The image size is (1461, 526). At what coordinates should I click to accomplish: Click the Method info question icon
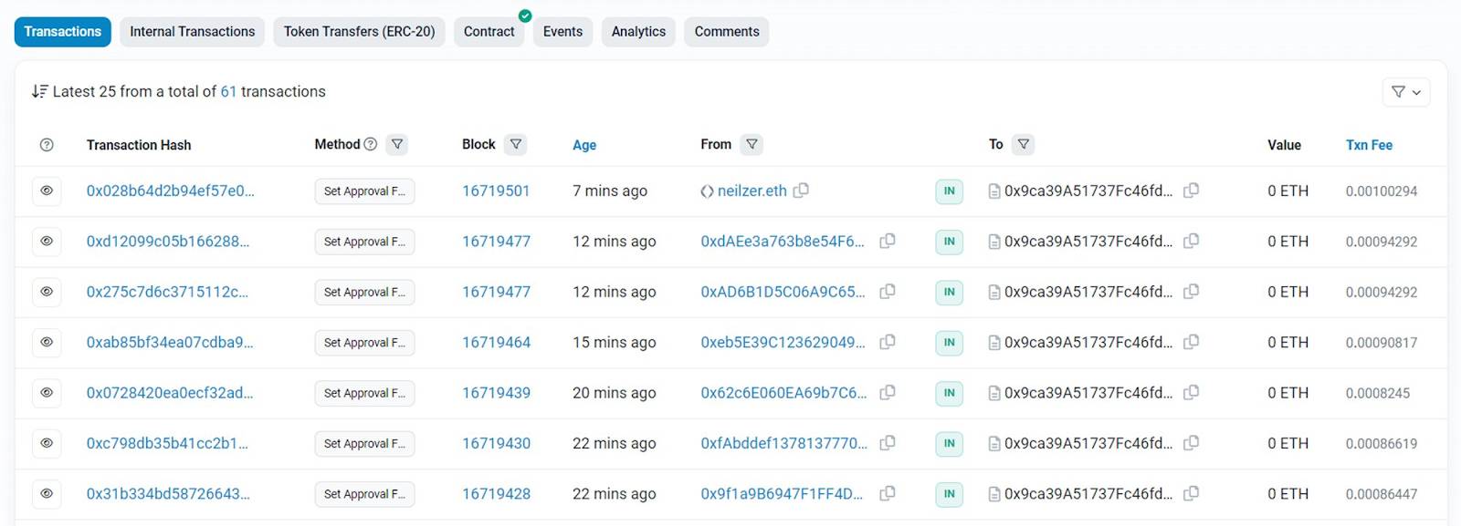(x=370, y=144)
